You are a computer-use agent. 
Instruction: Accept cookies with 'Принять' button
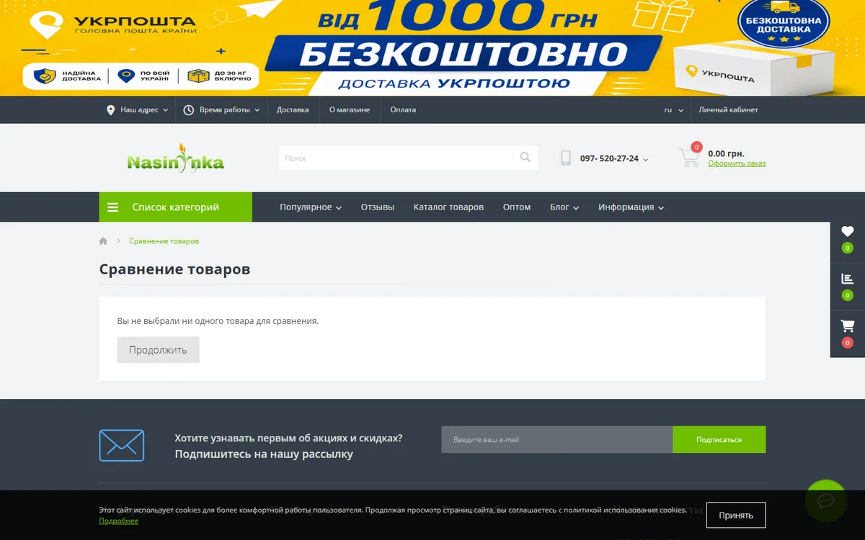coord(736,516)
